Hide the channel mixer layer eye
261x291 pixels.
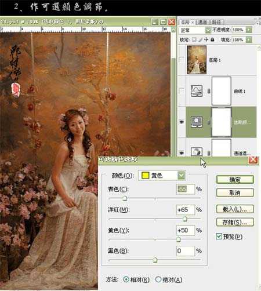[182, 153]
